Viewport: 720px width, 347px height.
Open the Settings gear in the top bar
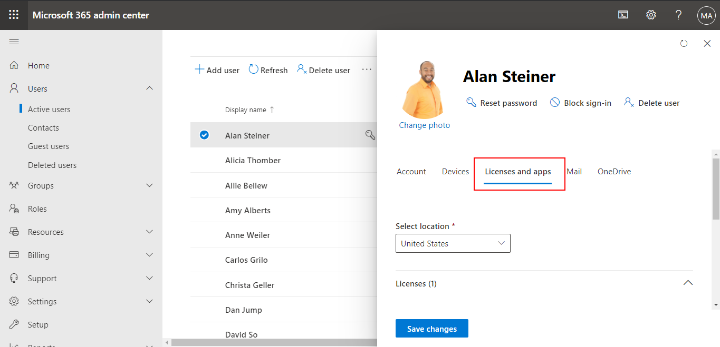click(x=650, y=15)
